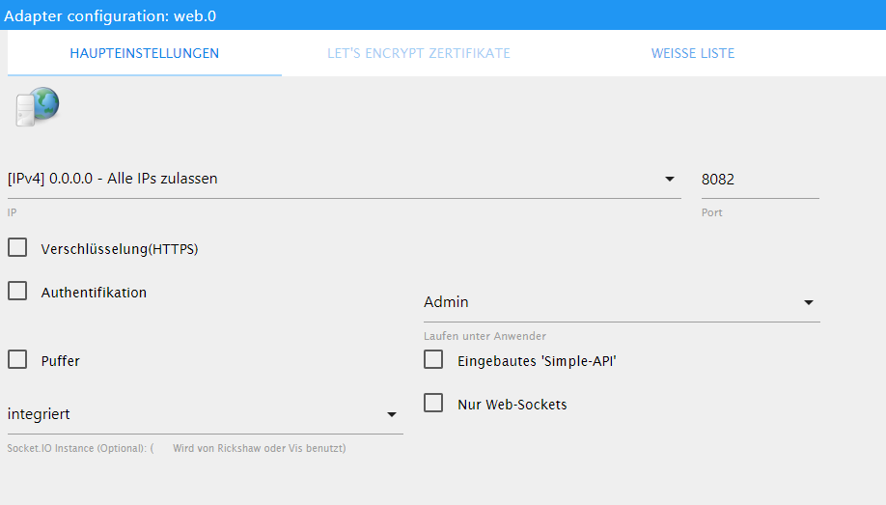Open the Let's Encrypt Zertifikate tab
The width and height of the screenshot is (886, 505).
point(419,53)
